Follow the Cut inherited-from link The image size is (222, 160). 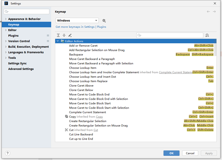click(x=96, y=130)
